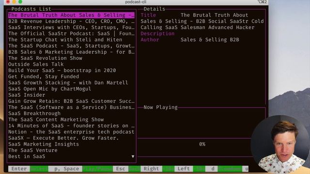
Task: Click the "Title" label in Details
Action: tap(148, 15)
